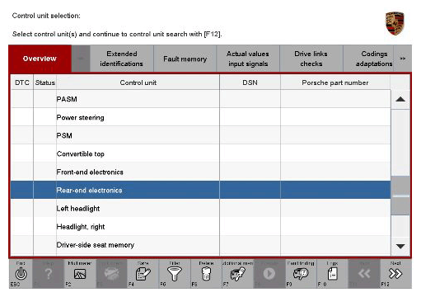Click the Control unit column header
This screenshot has height=297, width=421.
[x=138, y=82]
